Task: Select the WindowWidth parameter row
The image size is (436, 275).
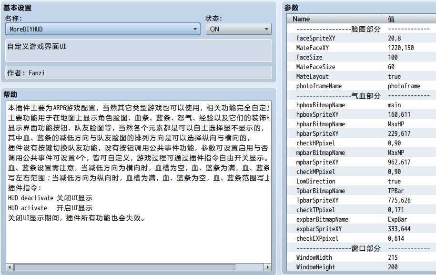Action: coord(314,257)
